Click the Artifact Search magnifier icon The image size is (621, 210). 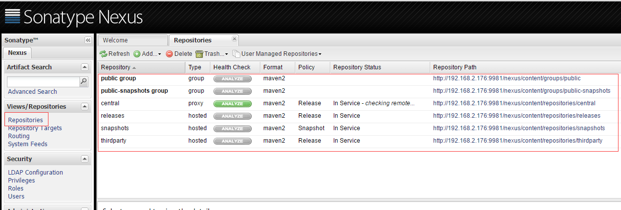(84, 81)
